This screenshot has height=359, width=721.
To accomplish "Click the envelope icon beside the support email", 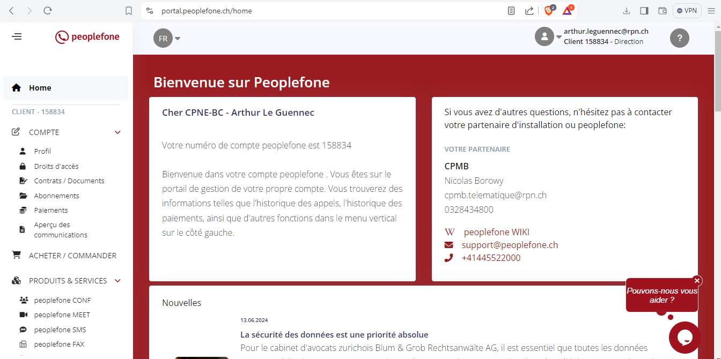I will tap(448, 245).
